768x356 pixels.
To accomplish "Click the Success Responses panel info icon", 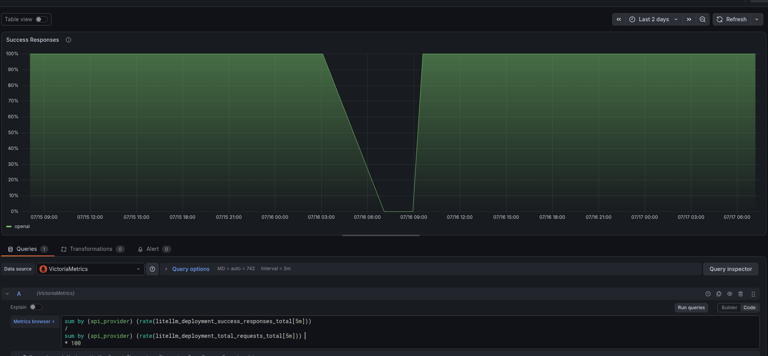I will click(68, 40).
